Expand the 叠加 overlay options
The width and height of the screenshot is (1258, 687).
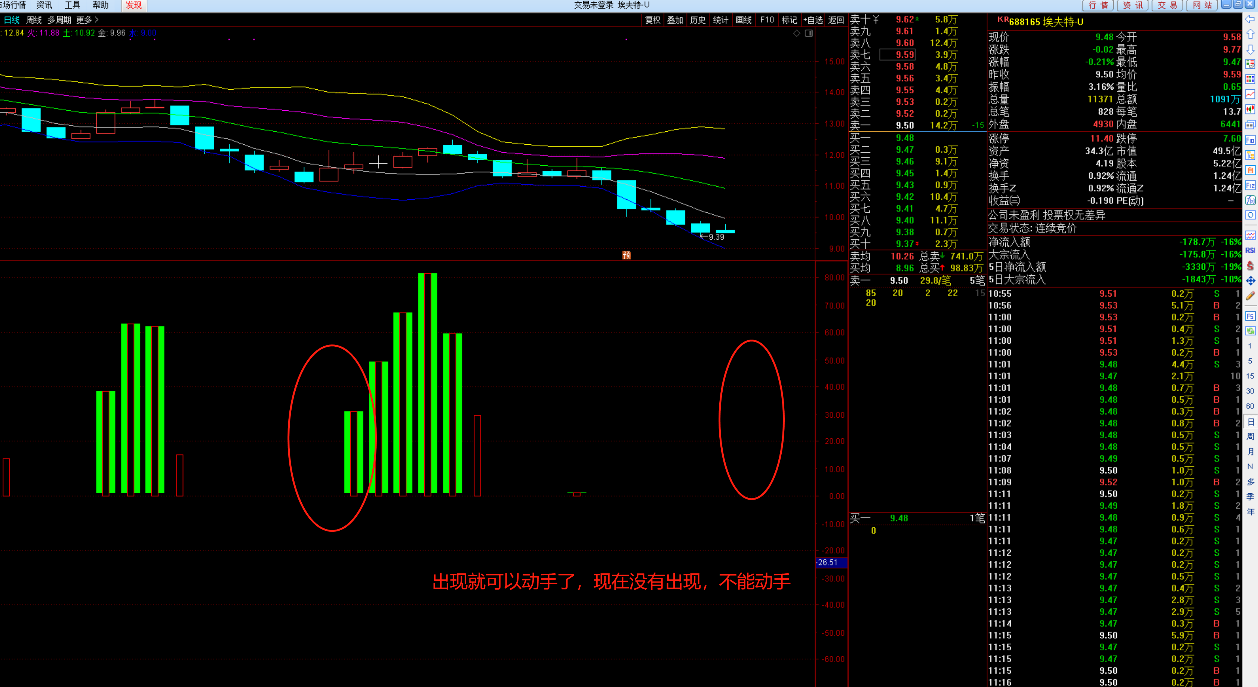tap(675, 20)
